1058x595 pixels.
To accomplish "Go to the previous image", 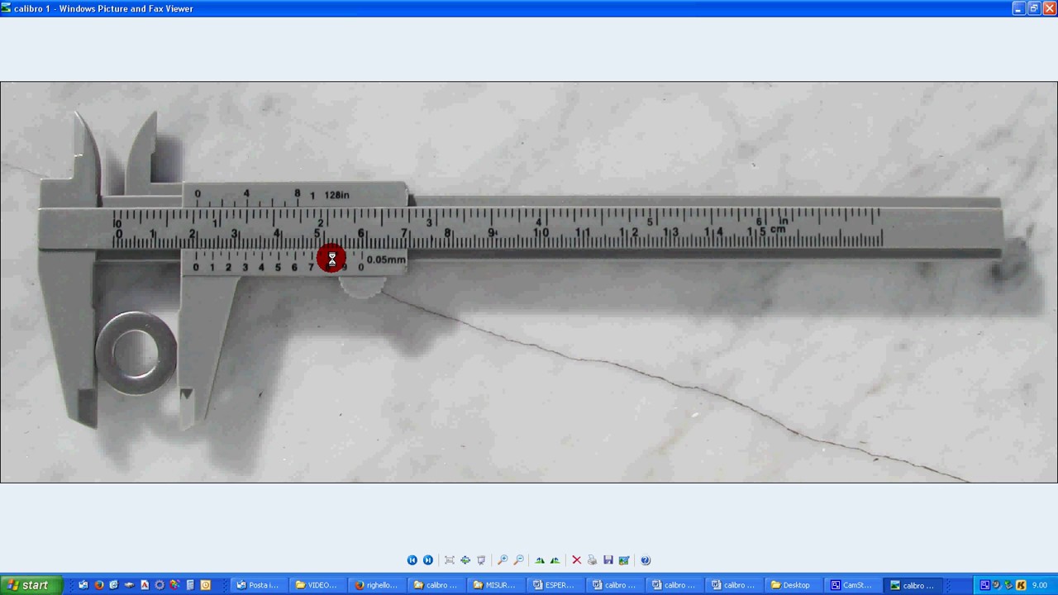I will [x=412, y=560].
